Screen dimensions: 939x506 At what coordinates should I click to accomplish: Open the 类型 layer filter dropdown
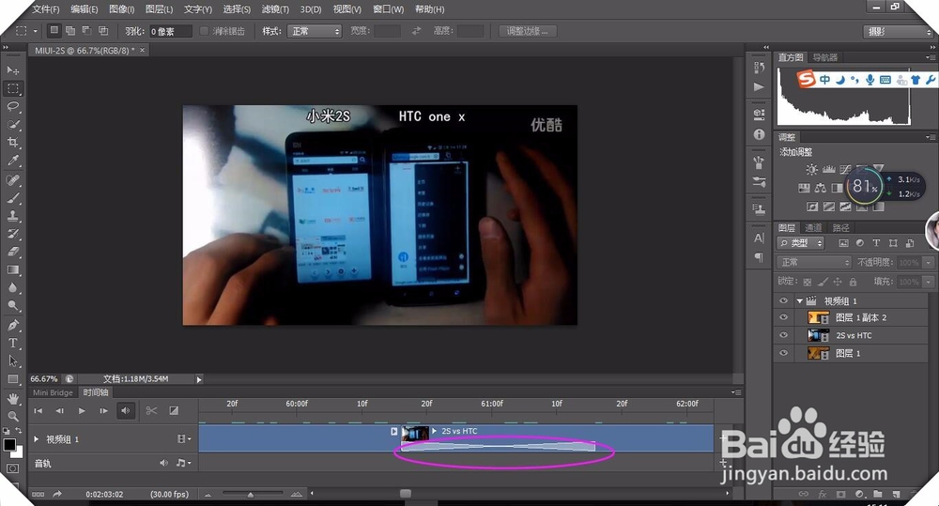point(801,243)
